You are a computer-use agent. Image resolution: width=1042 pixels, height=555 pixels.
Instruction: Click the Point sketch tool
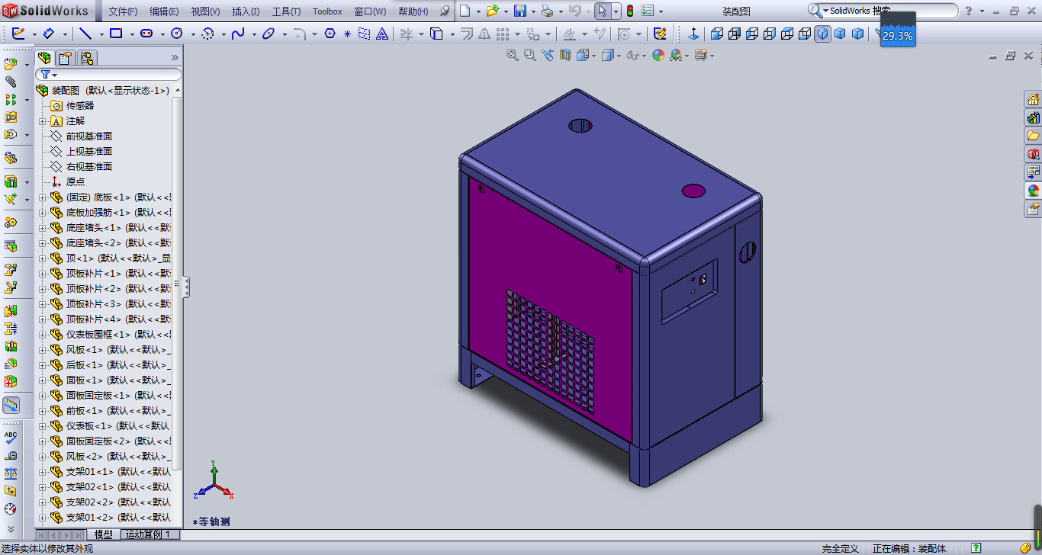click(348, 34)
